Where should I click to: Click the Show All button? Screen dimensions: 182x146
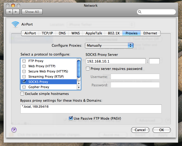coord(32,12)
